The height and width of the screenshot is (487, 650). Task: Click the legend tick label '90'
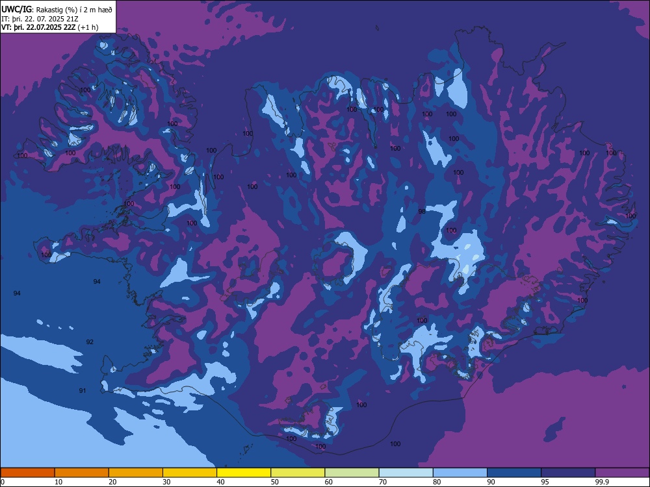(x=491, y=482)
